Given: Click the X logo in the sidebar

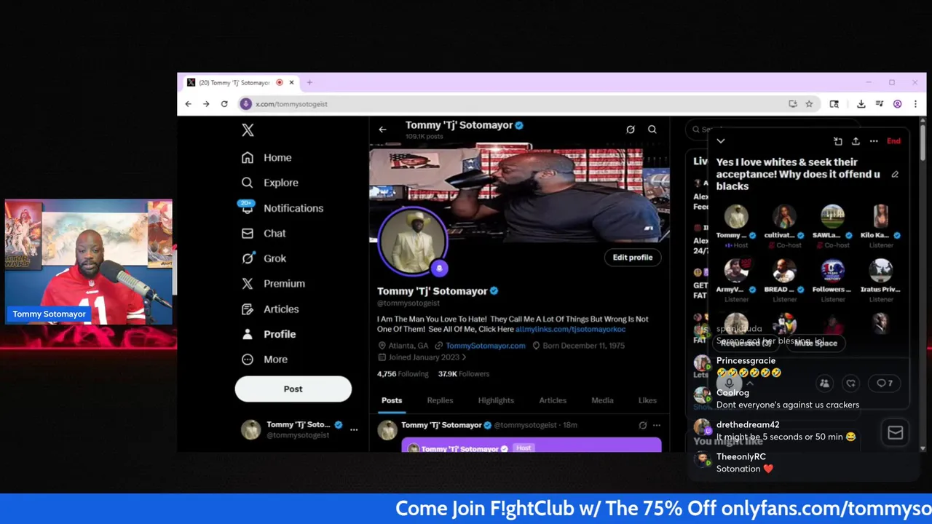Looking at the screenshot, I should 248,130.
